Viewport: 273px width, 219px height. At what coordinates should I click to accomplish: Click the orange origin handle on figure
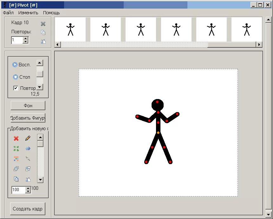[x=158, y=133]
